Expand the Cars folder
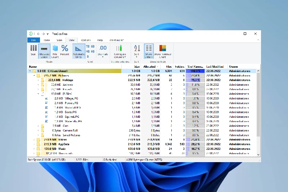The height and width of the screenshot is (192, 288). tap(38, 126)
